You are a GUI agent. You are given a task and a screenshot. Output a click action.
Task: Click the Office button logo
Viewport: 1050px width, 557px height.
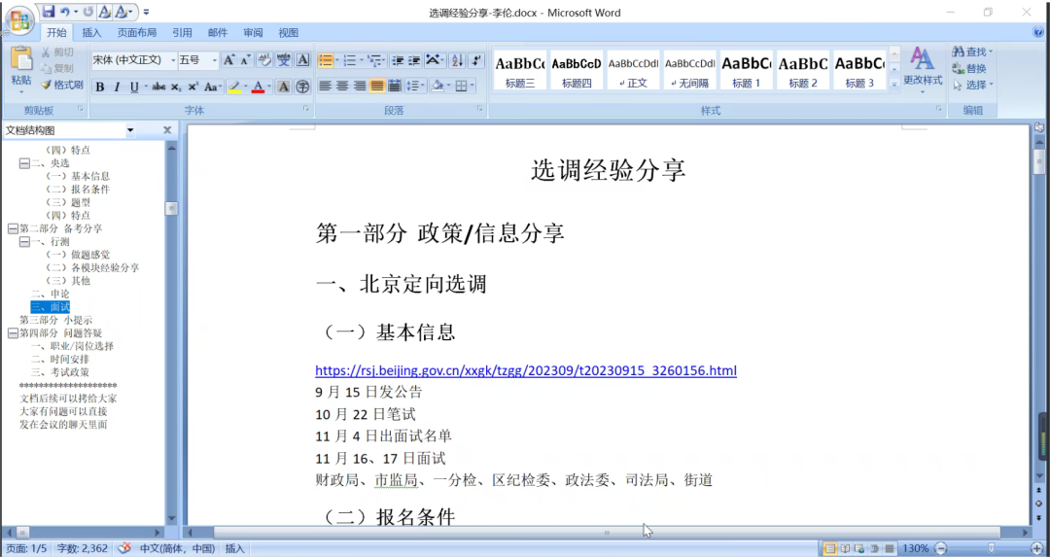click(x=18, y=19)
